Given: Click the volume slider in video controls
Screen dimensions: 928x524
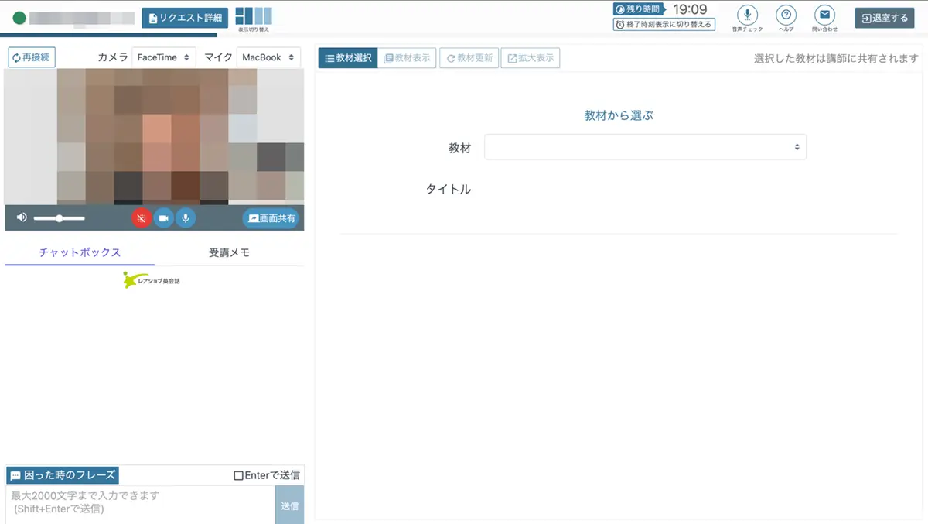Looking at the screenshot, I should 59,218.
